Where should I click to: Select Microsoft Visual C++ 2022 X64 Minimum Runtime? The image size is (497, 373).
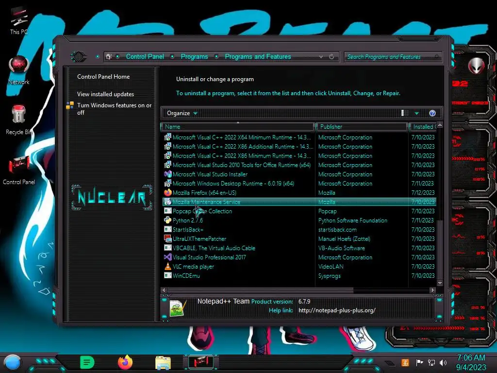(299, 137)
